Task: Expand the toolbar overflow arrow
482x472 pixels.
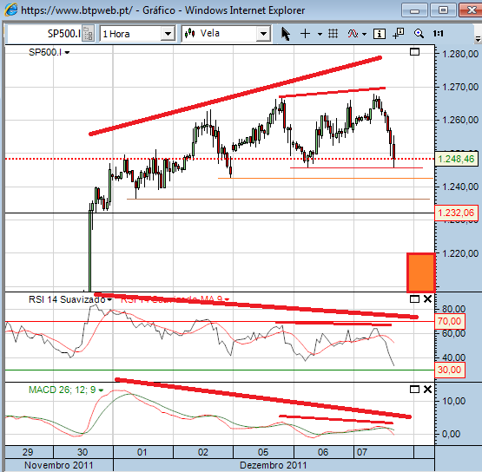Action: pos(478,39)
